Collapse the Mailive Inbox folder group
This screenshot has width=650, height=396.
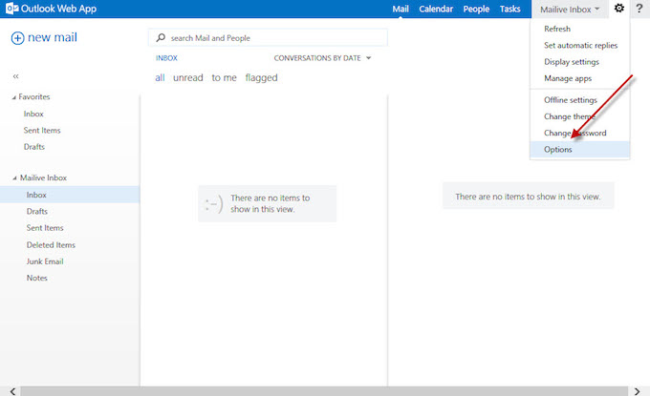[x=14, y=177]
